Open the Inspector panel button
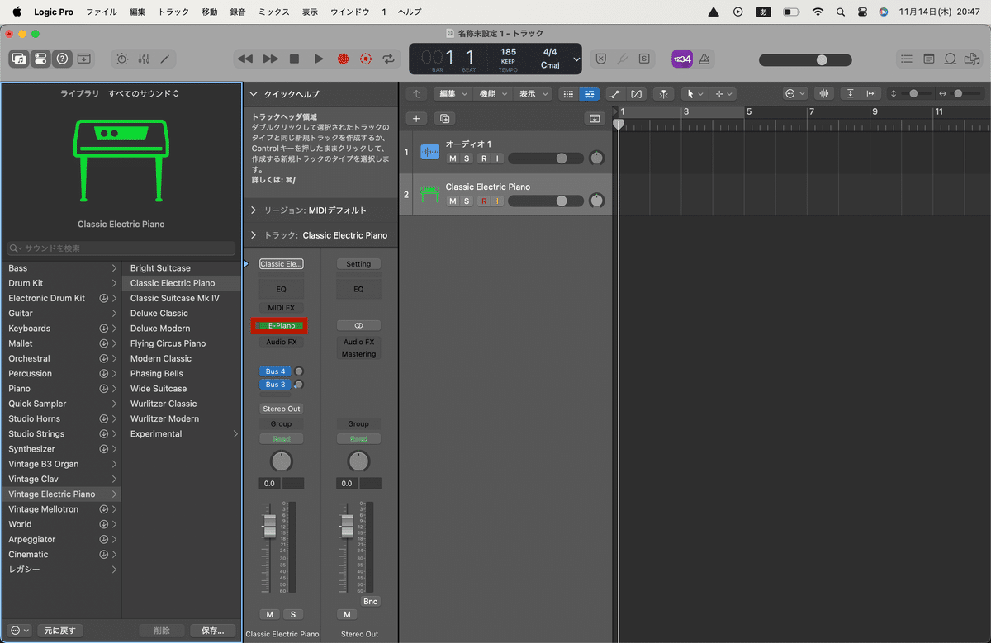 pos(40,59)
